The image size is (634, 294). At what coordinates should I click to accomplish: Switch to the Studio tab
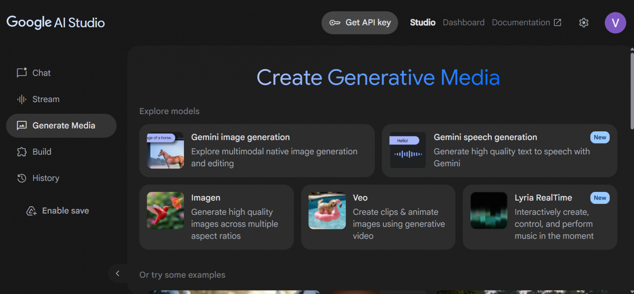point(422,23)
